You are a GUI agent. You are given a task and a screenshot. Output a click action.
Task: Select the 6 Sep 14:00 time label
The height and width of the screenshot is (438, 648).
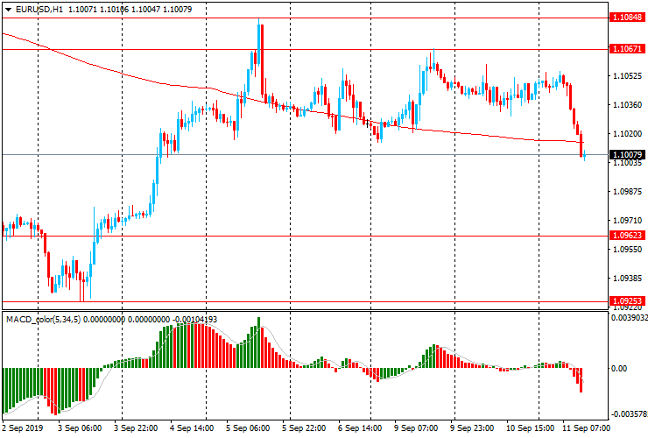coord(360,429)
